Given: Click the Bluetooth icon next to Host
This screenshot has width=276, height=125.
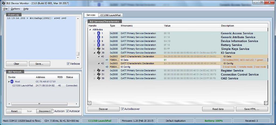Looking at the screenshot, I should (x=12, y=82).
